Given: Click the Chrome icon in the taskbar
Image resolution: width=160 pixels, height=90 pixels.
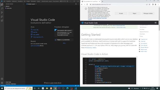Looking at the screenshot, I should coord(55,88).
